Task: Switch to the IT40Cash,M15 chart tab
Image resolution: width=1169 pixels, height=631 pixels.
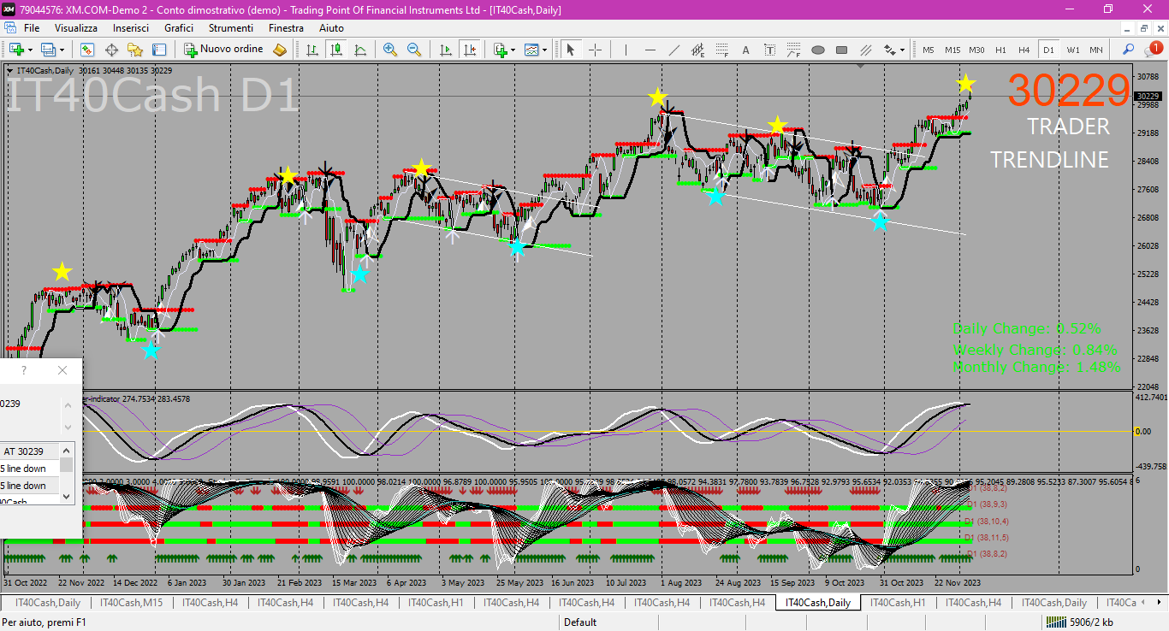Action: coord(131,603)
